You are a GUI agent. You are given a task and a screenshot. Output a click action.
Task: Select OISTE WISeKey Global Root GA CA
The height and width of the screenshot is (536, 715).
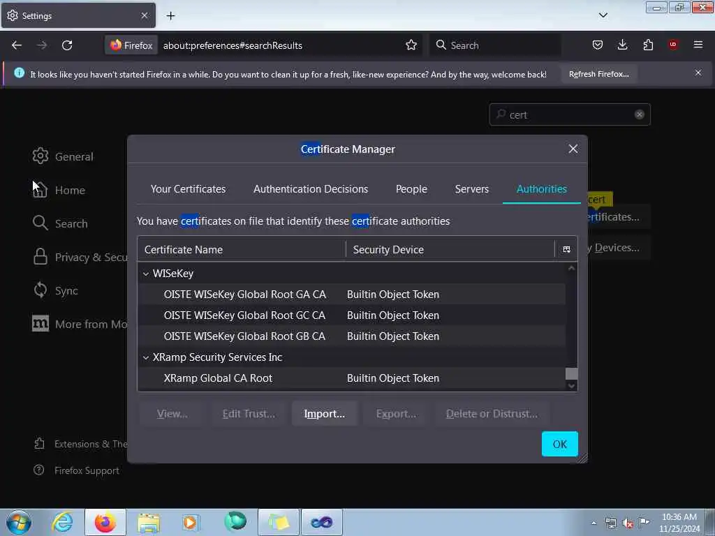pyautogui.click(x=352, y=295)
